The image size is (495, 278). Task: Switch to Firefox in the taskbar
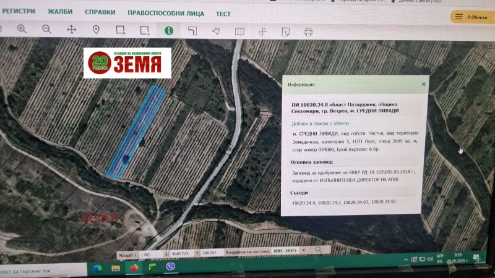coord(134,267)
